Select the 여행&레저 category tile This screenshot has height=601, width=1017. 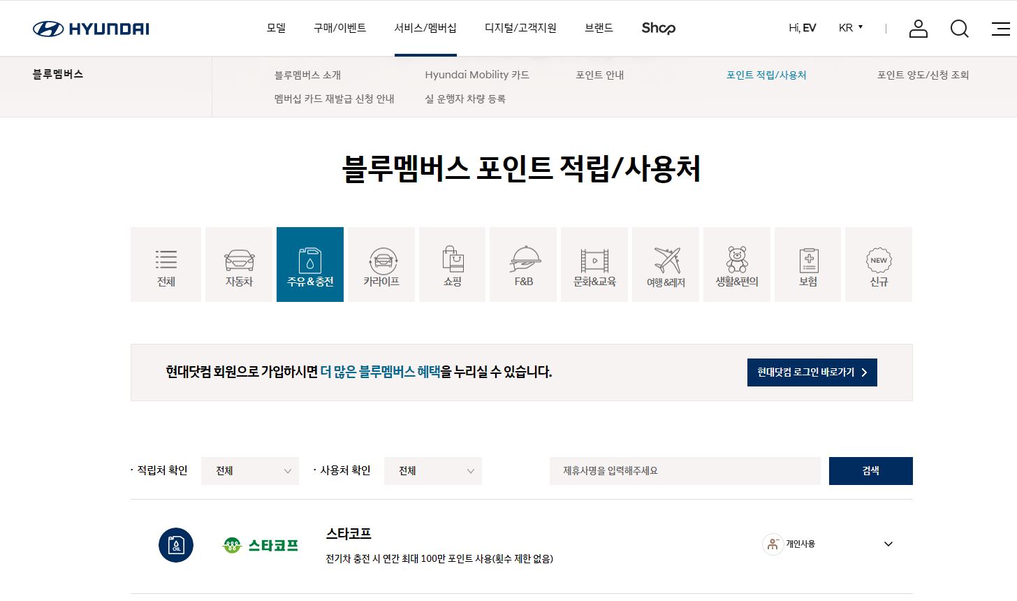point(666,264)
